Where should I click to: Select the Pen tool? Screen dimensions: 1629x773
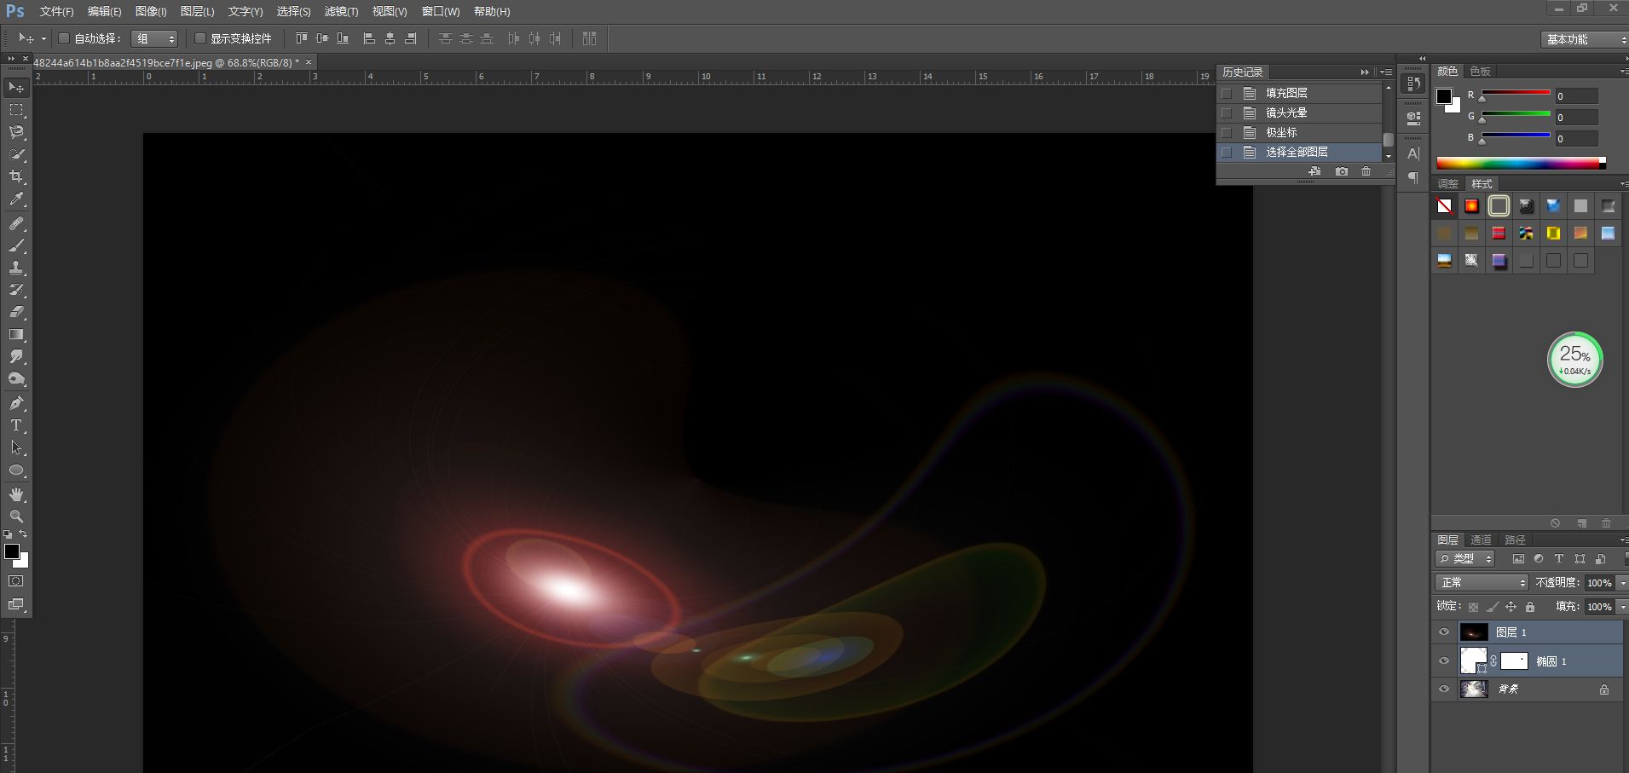point(16,403)
